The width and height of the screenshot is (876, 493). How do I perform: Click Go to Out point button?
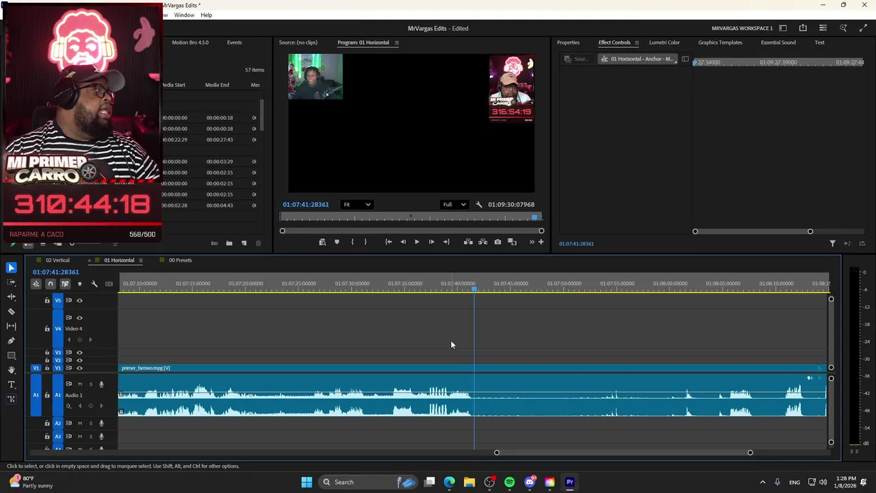(x=446, y=242)
